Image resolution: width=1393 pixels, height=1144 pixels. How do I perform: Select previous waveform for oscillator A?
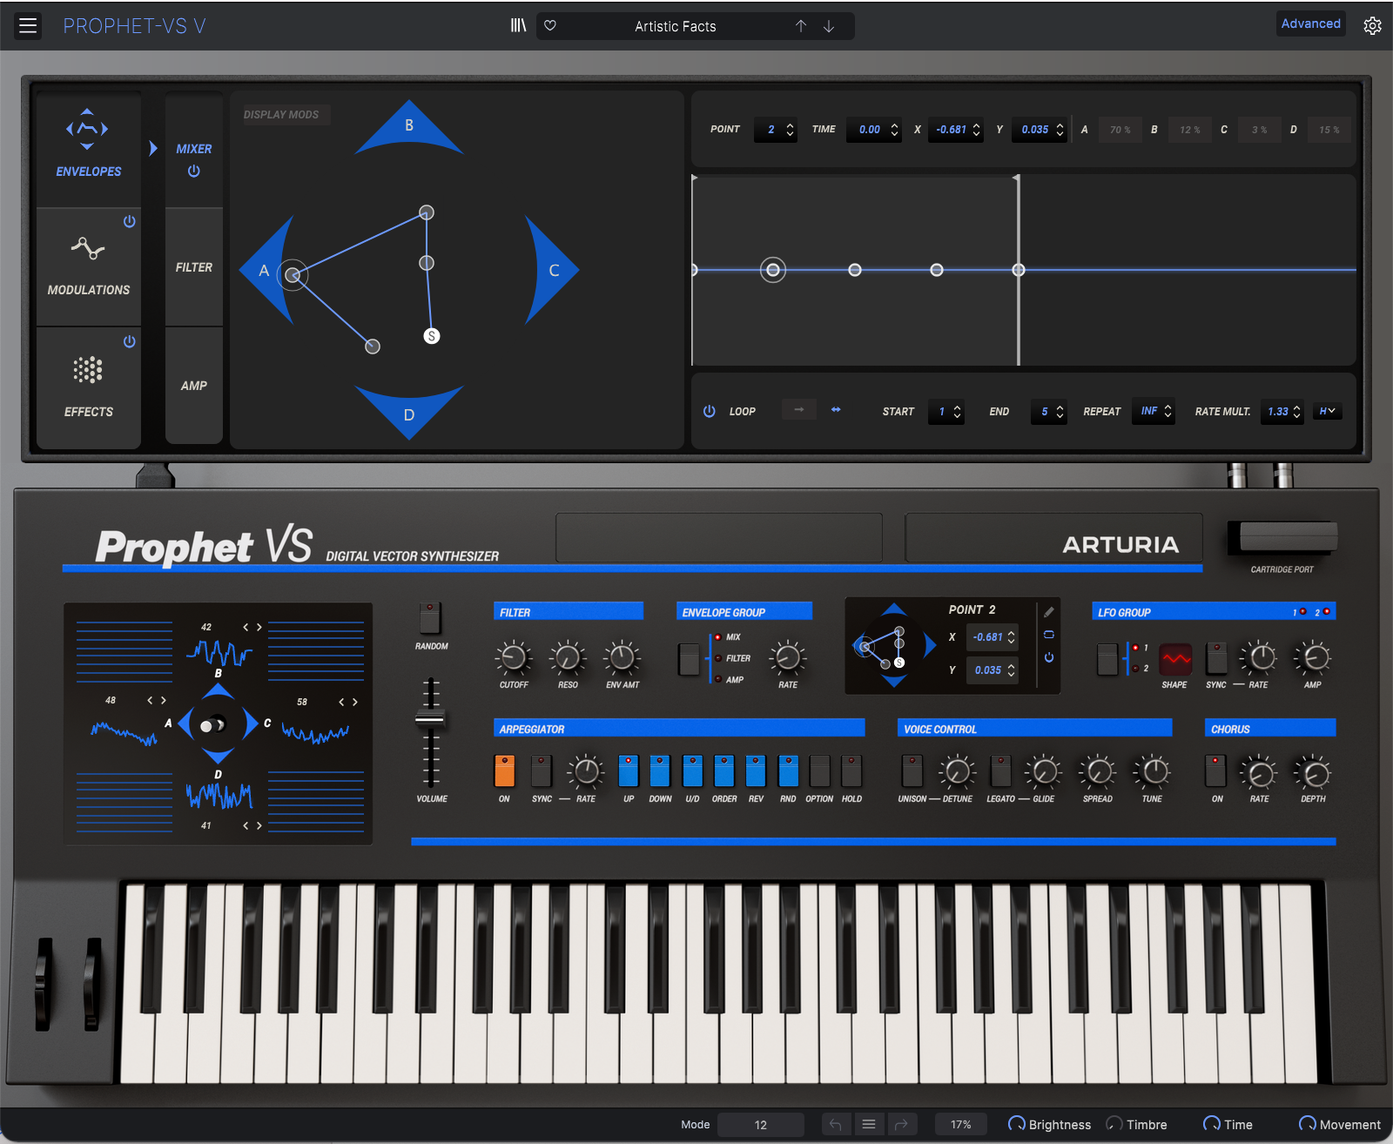point(151,700)
